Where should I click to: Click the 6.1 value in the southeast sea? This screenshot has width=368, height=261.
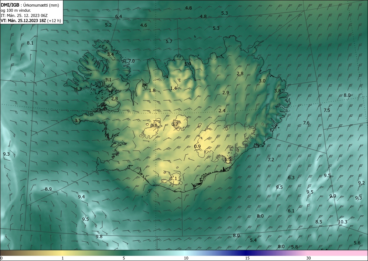click(x=291, y=211)
